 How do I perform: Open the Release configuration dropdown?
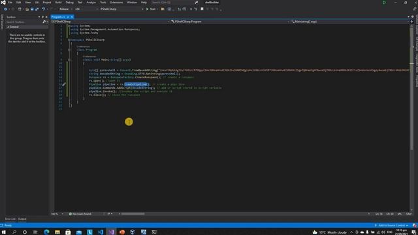65,9
